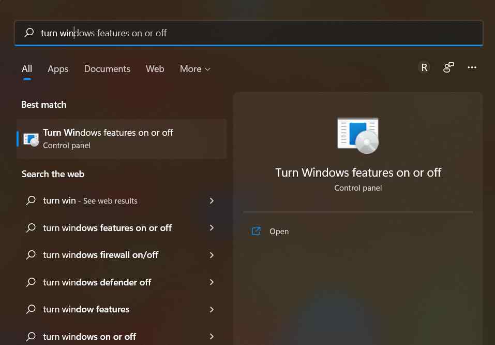Expand chevron beside 'turn windows defender off'
495x345 pixels.
click(212, 282)
